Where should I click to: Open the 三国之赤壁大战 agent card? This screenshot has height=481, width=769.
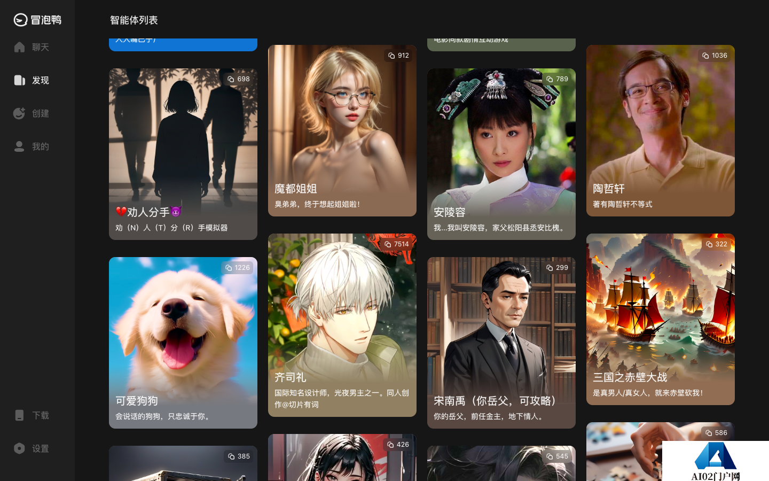tap(661, 319)
